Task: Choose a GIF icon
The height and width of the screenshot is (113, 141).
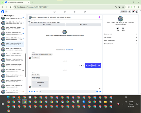Action: point(37,92)
